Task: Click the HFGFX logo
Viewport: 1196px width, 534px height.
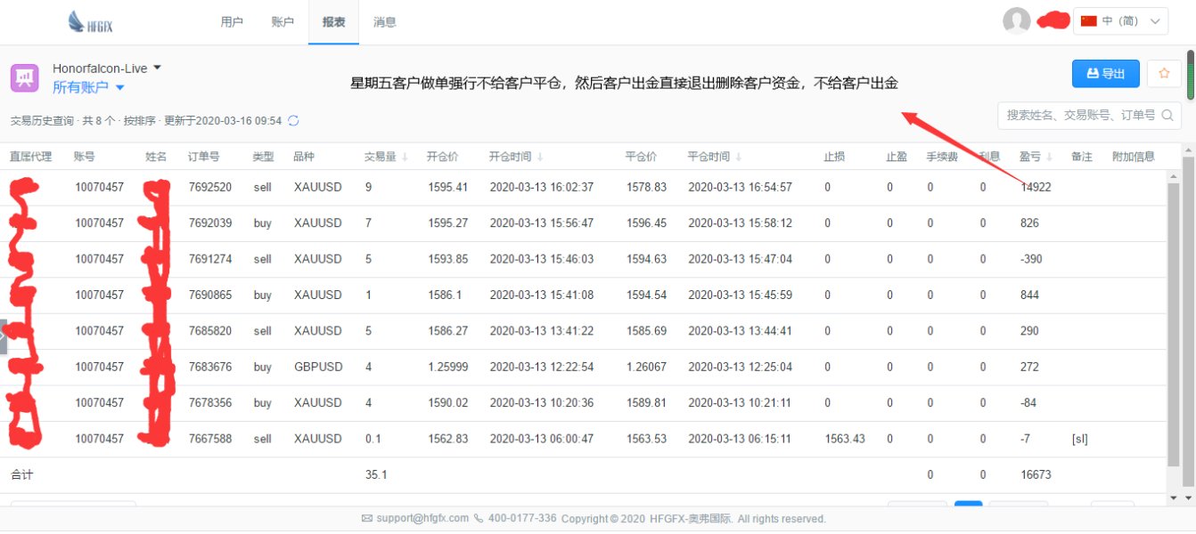Action: [x=90, y=22]
